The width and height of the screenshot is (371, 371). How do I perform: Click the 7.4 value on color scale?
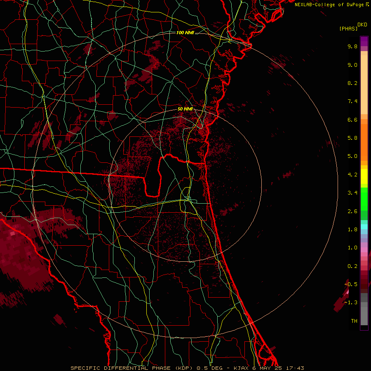352,101
